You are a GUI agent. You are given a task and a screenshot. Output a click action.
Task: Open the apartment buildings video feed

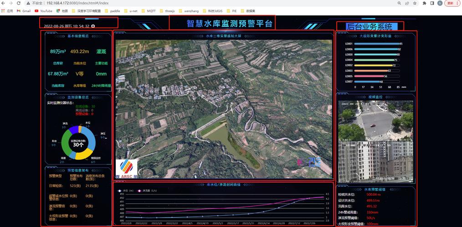coord(376,162)
